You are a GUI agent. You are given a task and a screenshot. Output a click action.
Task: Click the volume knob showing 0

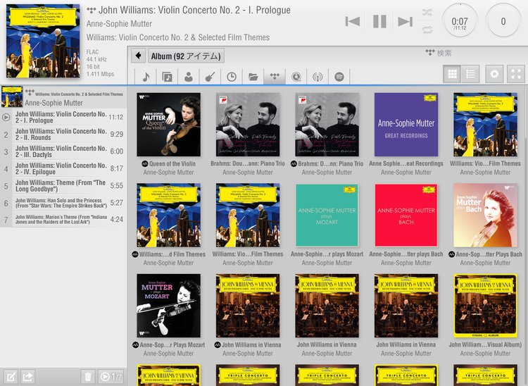(x=503, y=21)
